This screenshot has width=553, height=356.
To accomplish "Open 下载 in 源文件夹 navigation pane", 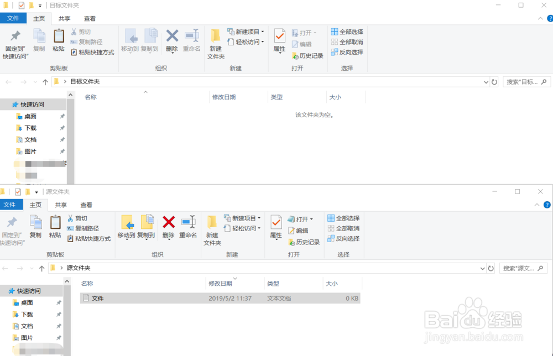I will point(27,315).
